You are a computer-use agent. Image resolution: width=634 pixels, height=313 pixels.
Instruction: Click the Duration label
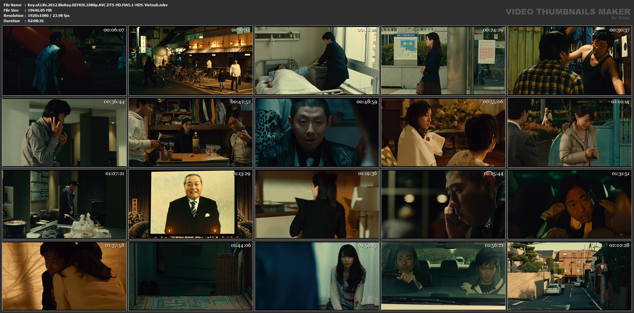pyautogui.click(x=12, y=21)
